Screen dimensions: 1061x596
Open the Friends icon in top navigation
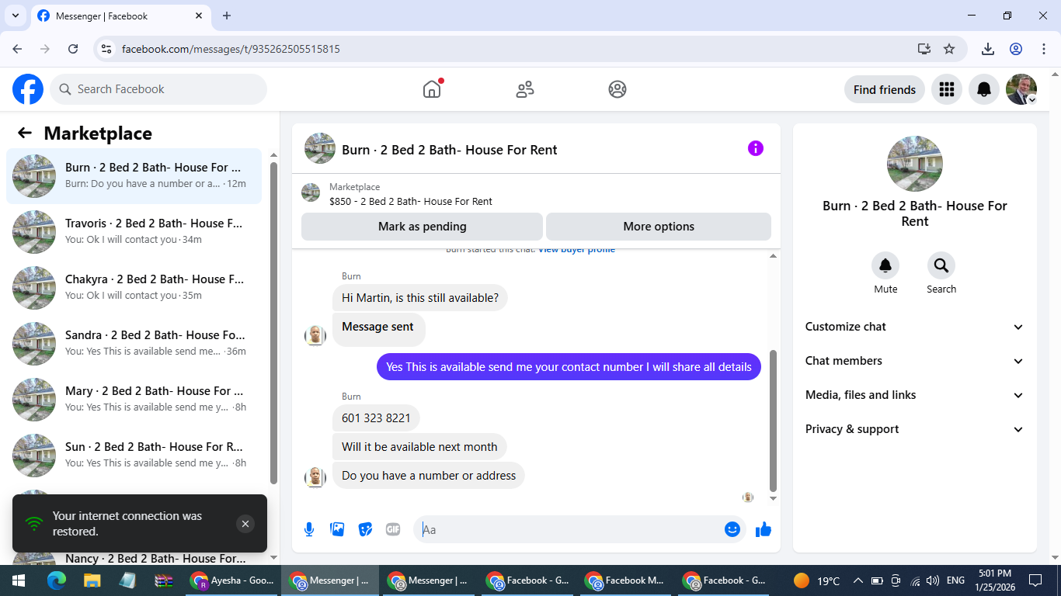click(x=525, y=89)
